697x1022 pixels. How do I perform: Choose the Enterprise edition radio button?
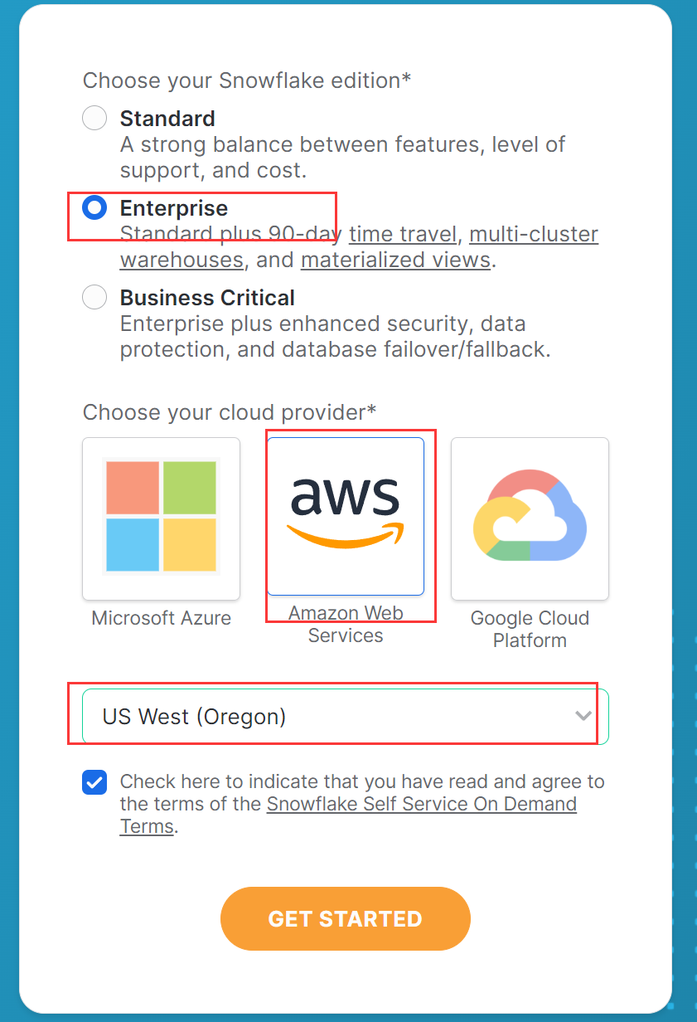click(94, 207)
